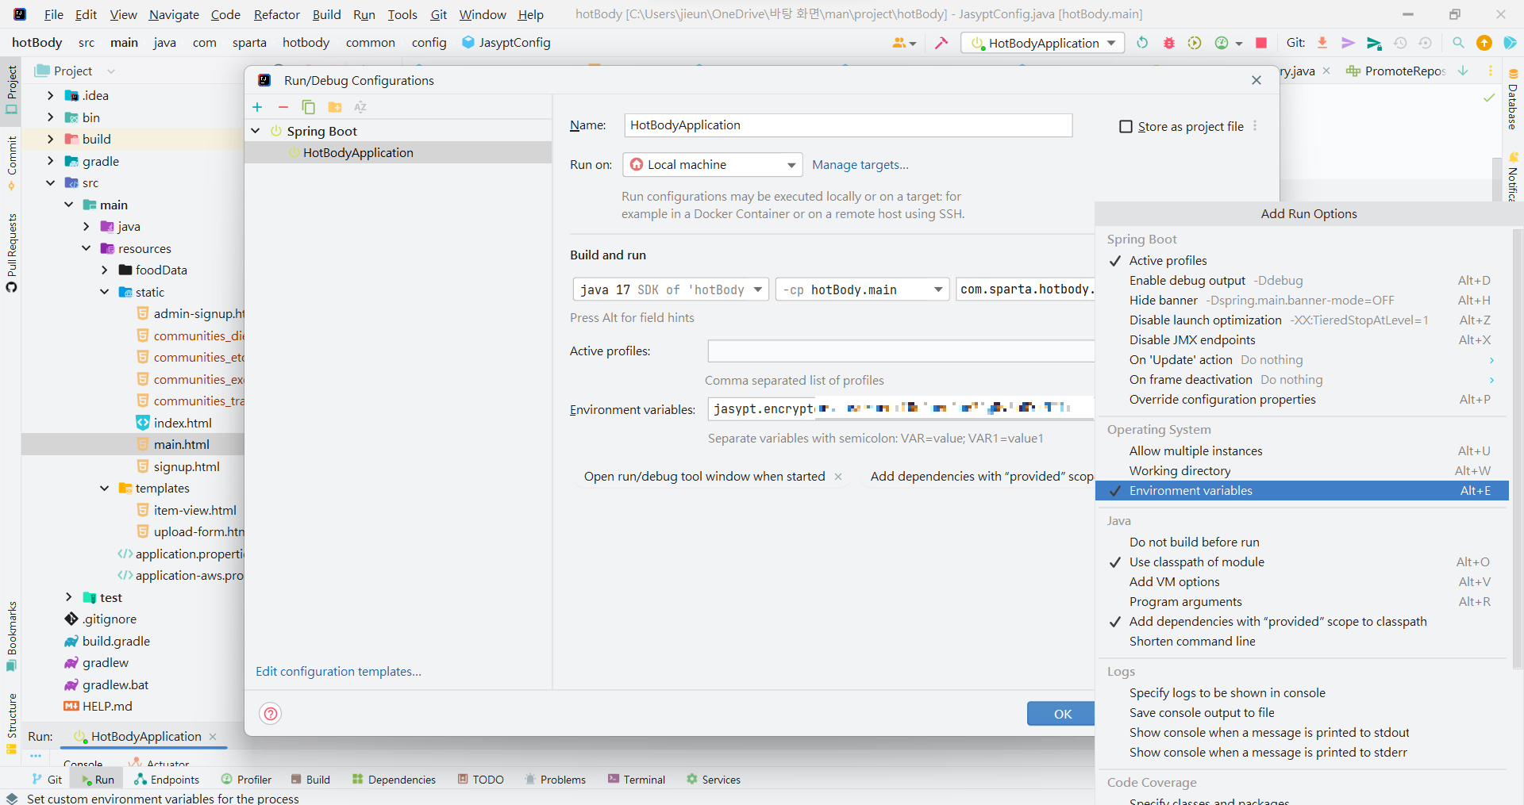Start debug with bug icon
Image resolution: width=1524 pixels, height=805 pixels.
pos(1168,43)
